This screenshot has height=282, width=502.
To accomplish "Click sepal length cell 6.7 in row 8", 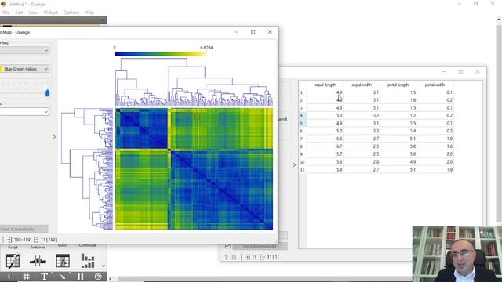I will pyautogui.click(x=325, y=146).
